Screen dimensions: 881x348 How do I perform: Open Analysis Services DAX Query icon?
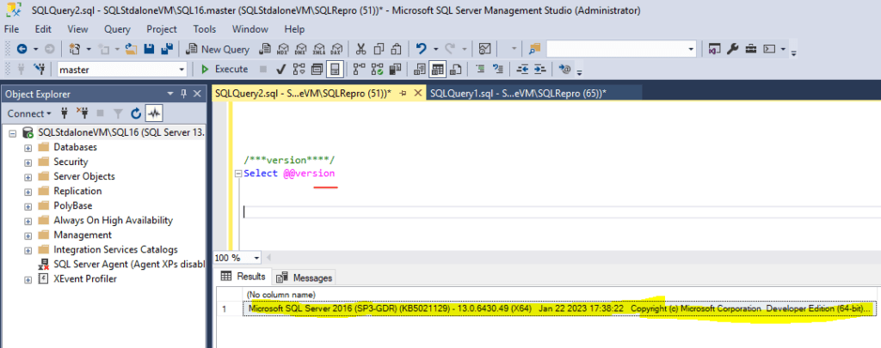tap(337, 49)
